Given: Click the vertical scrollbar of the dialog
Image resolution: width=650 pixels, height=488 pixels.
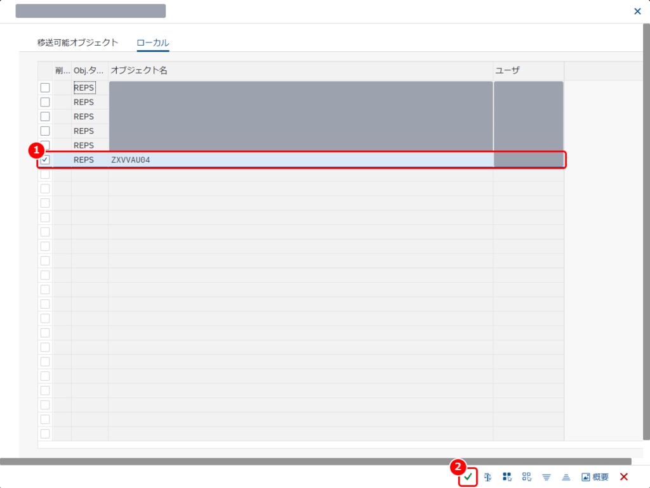Looking at the screenshot, I should click(x=646, y=232).
